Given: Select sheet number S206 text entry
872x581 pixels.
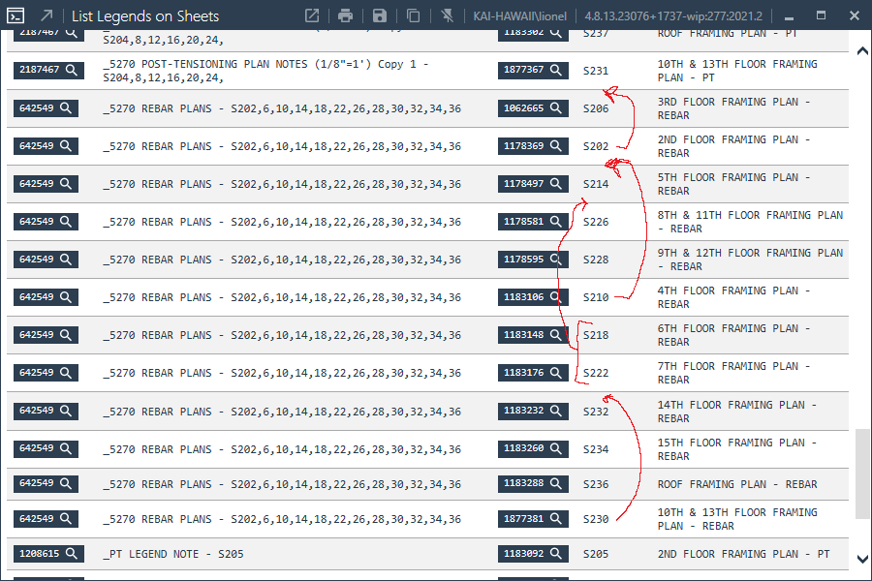Looking at the screenshot, I should pos(595,108).
